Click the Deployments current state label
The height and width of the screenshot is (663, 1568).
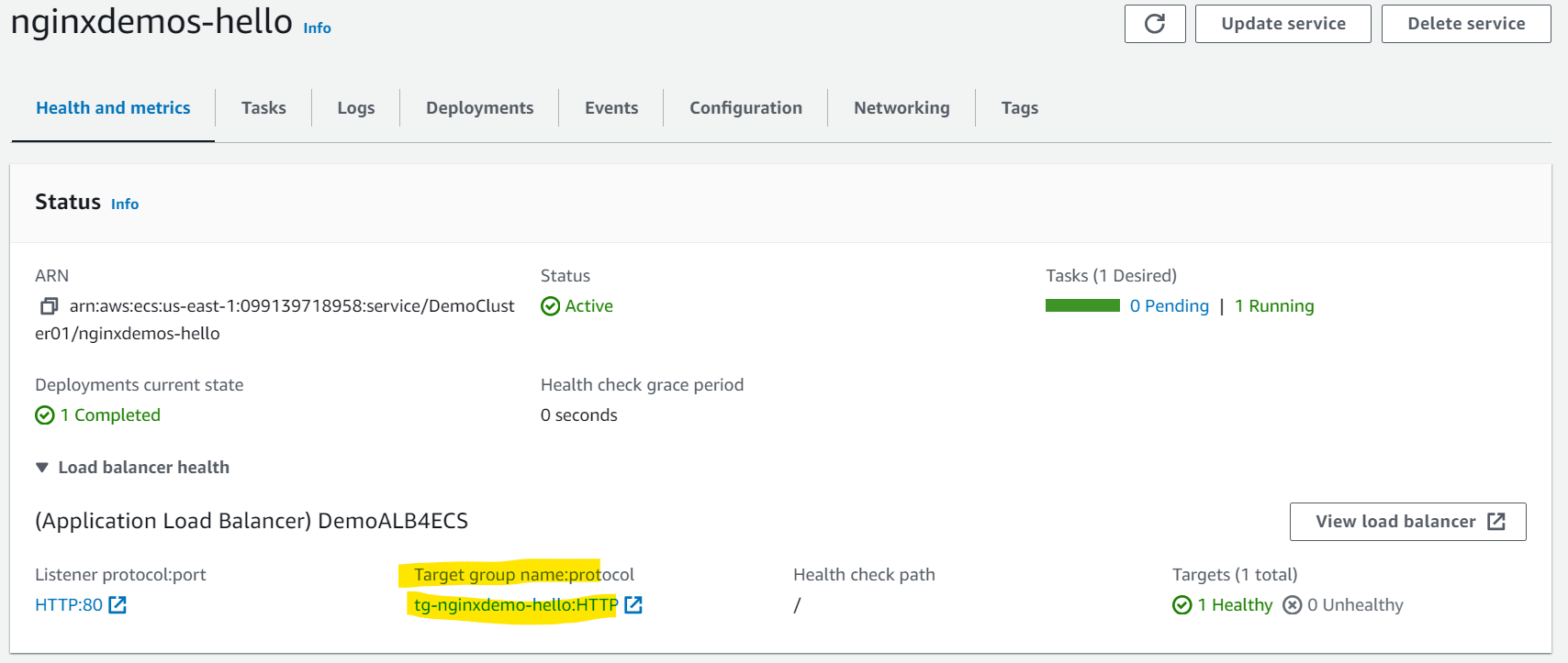[140, 385]
